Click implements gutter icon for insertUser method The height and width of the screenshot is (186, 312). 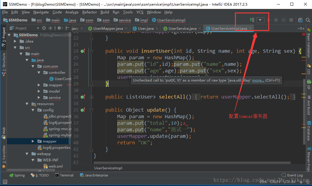pos(83,51)
